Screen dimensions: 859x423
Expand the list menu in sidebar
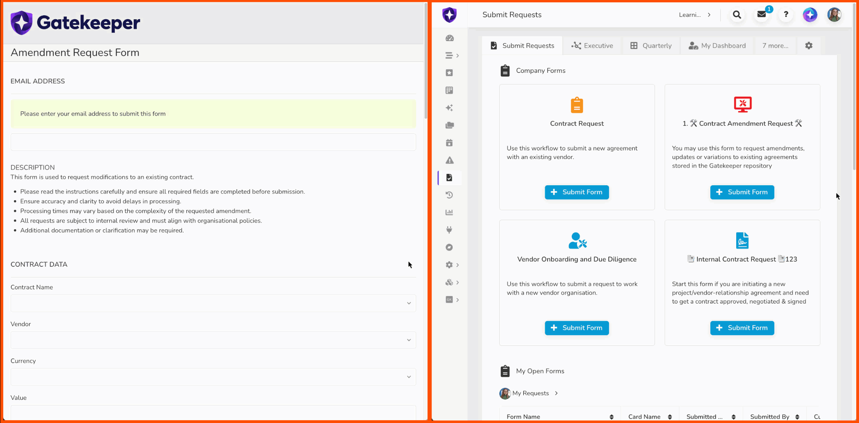click(452, 56)
